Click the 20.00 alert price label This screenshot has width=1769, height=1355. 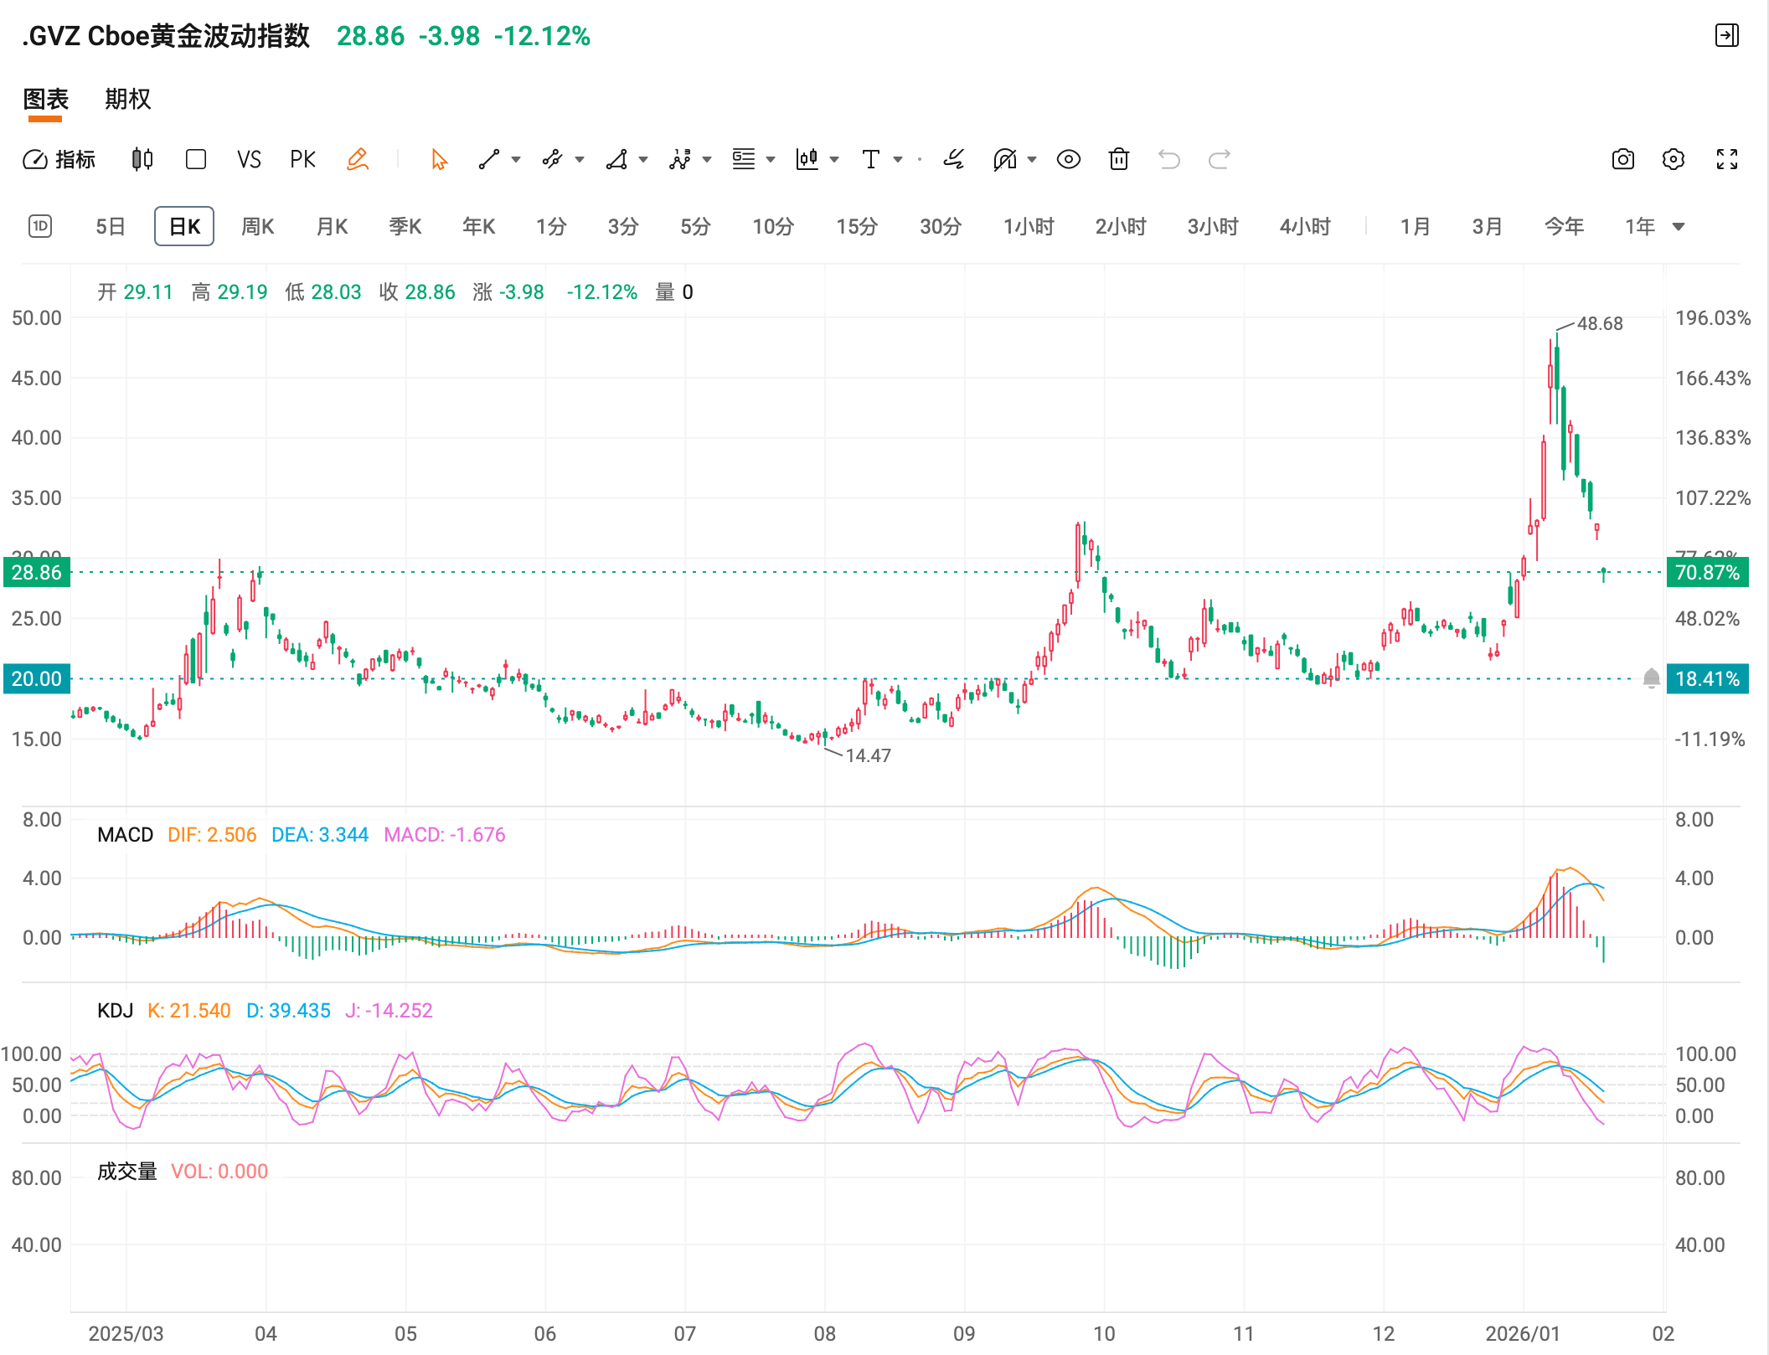(37, 678)
